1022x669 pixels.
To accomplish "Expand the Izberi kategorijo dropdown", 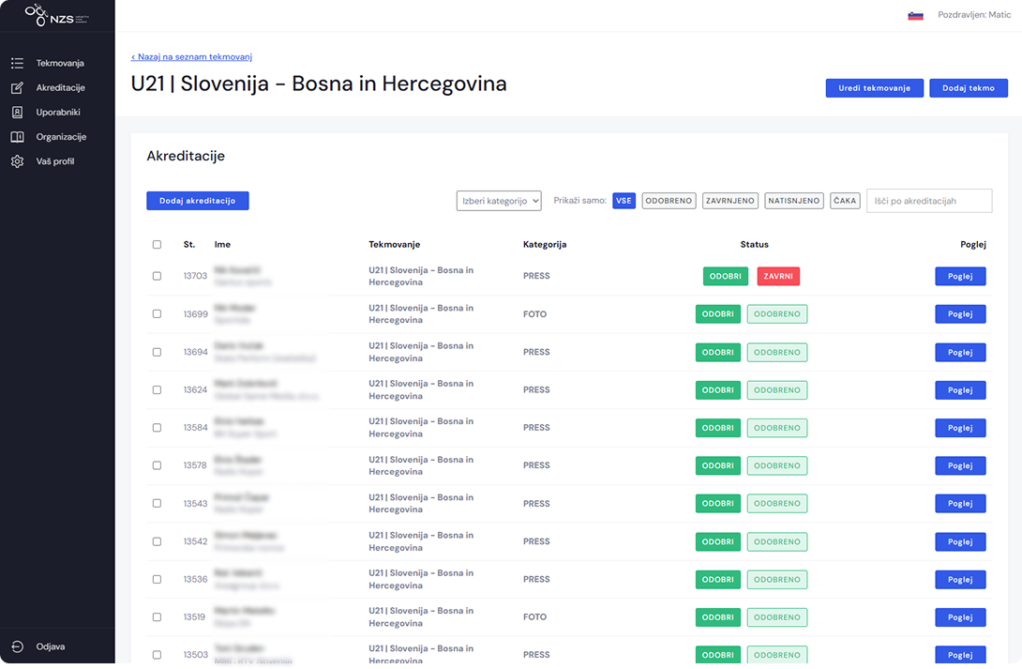I will (x=499, y=201).
